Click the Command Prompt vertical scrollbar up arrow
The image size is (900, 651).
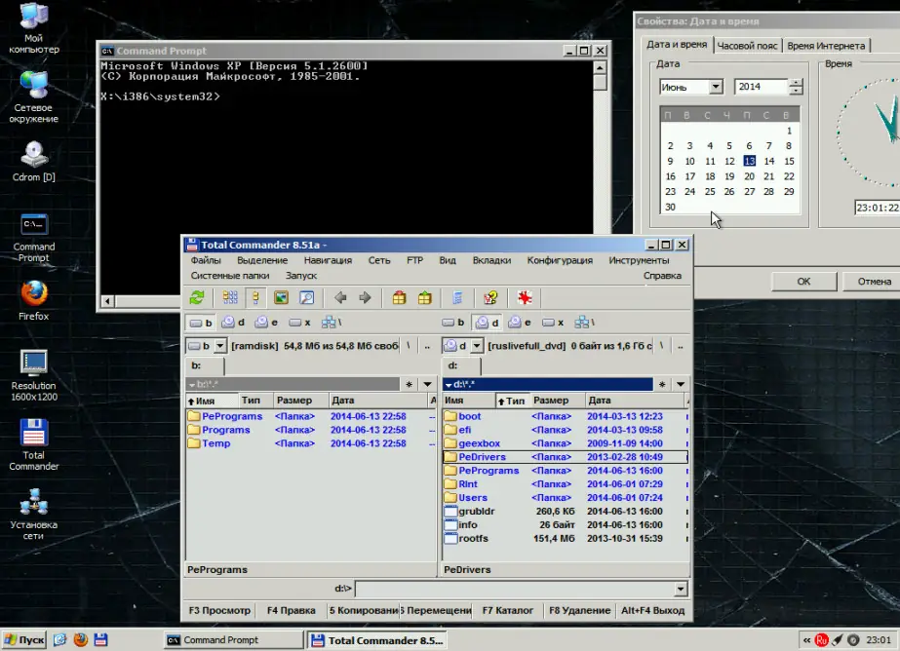coord(600,67)
